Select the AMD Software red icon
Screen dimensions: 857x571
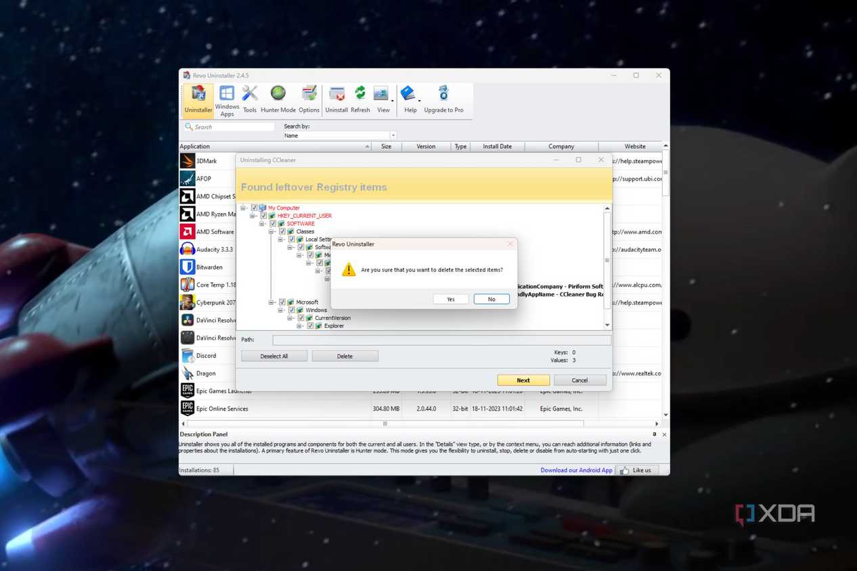click(188, 231)
